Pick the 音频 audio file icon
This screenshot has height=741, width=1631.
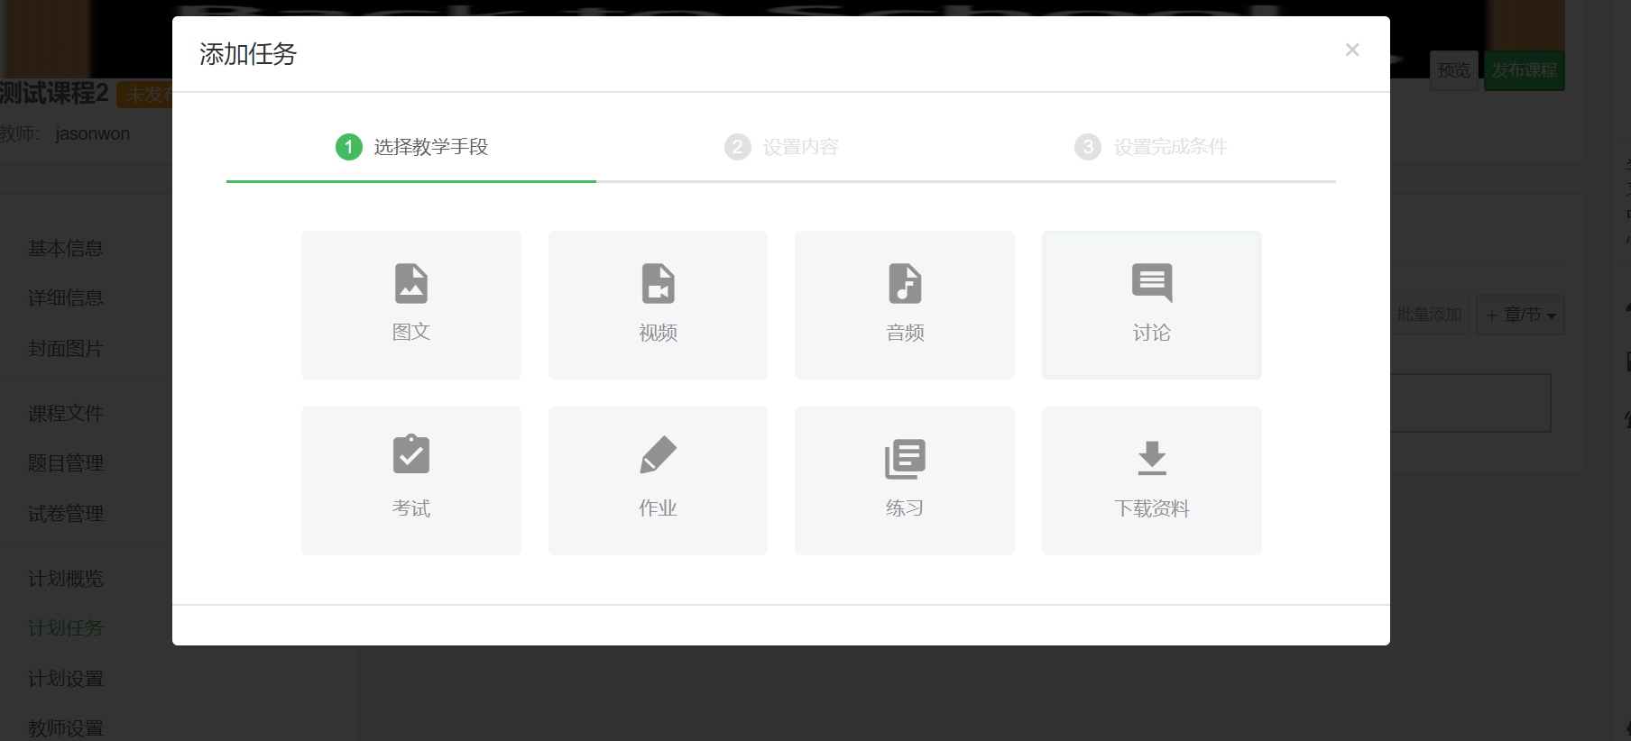click(x=905, y=284)
